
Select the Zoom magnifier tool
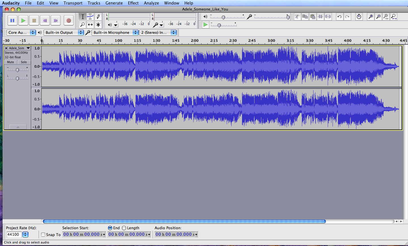pyautogui.click(x=83, y=25)
